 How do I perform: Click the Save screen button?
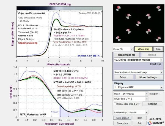click(121, 118)
